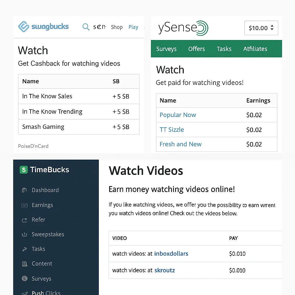The width and height of the screenshot is (295, 295).
Task: Open the TT Sizzle video link
Action: pyautogui.click(x=172, y=130)
